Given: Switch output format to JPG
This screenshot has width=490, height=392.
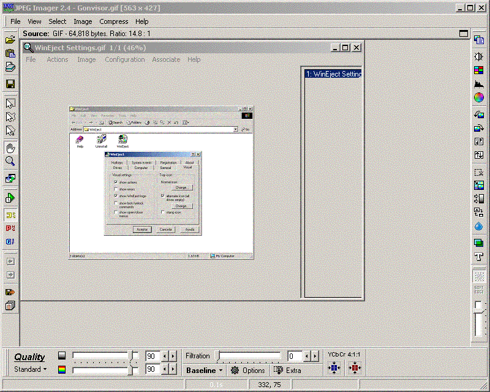Looking at the screenshot, I should [x=10, y=215].
